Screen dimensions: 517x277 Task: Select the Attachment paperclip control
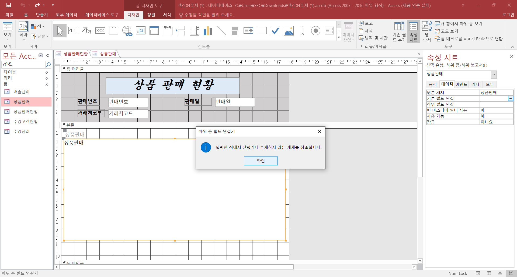(x=302, y=31)
